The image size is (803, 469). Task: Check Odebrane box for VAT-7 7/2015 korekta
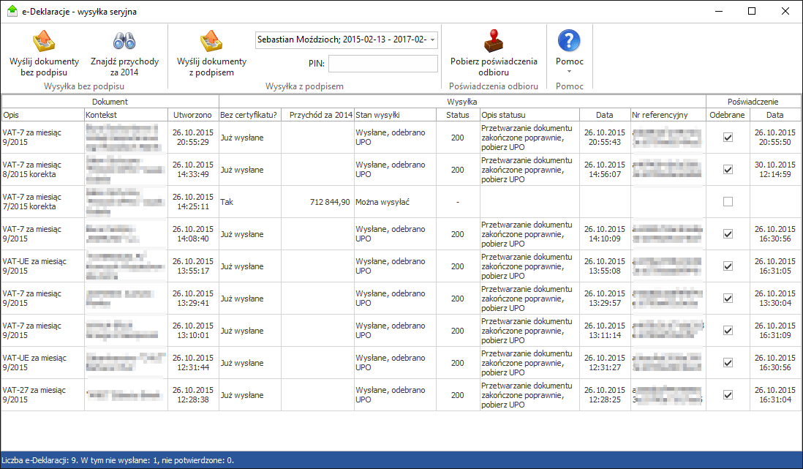coord(728,202)
